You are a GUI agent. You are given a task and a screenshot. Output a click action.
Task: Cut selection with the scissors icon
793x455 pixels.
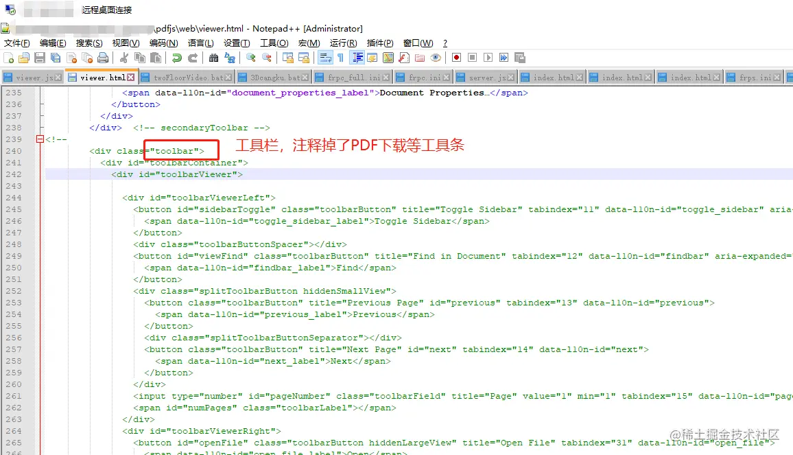(124, 58)
